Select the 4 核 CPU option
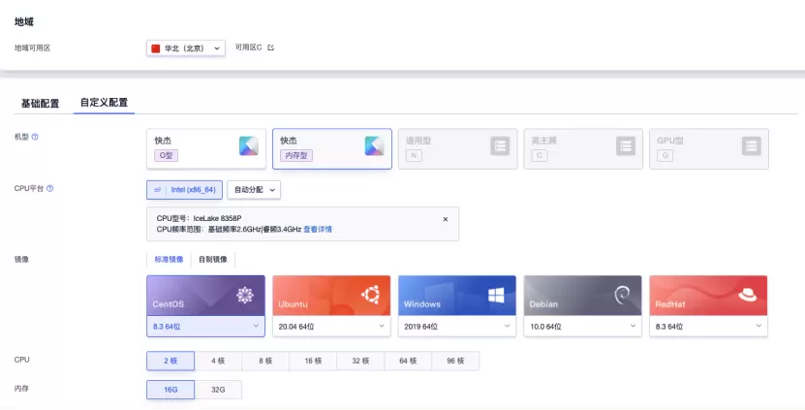The width and height of the screenshot is (805, 410). tap(218, 361)
